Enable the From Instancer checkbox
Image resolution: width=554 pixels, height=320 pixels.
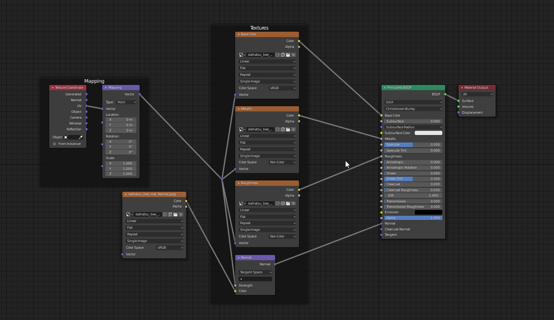click(54, 144)
